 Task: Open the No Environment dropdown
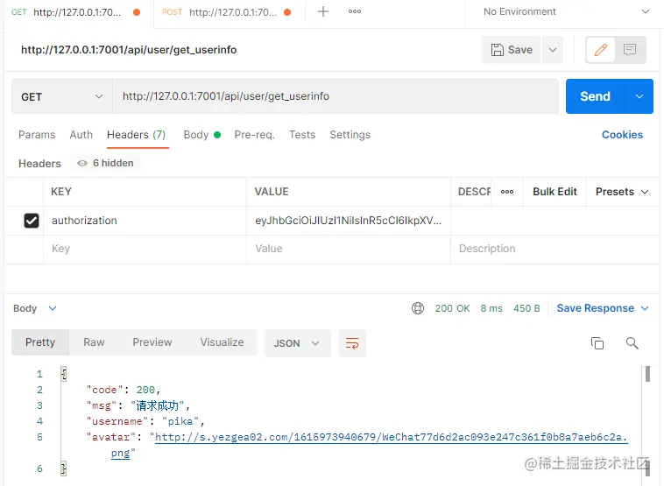(566, 12)
